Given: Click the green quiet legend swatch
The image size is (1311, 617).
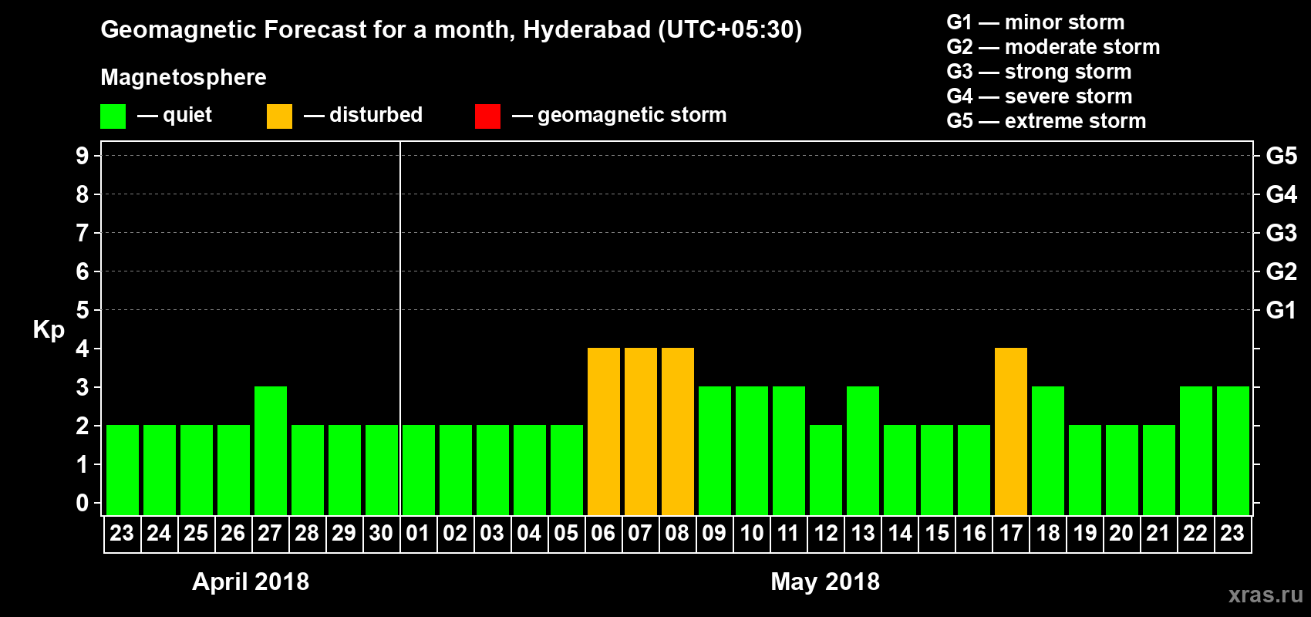Looking at the screenshot, I should [x=113, y=116].
